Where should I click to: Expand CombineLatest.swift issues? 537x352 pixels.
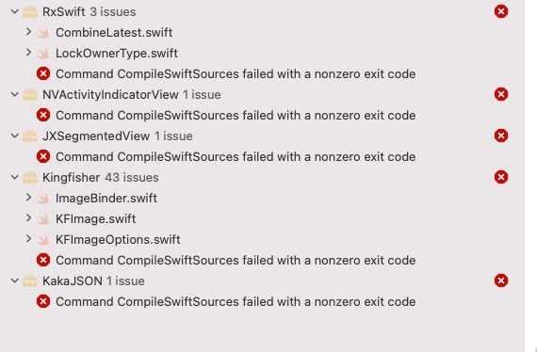[29, 32]
